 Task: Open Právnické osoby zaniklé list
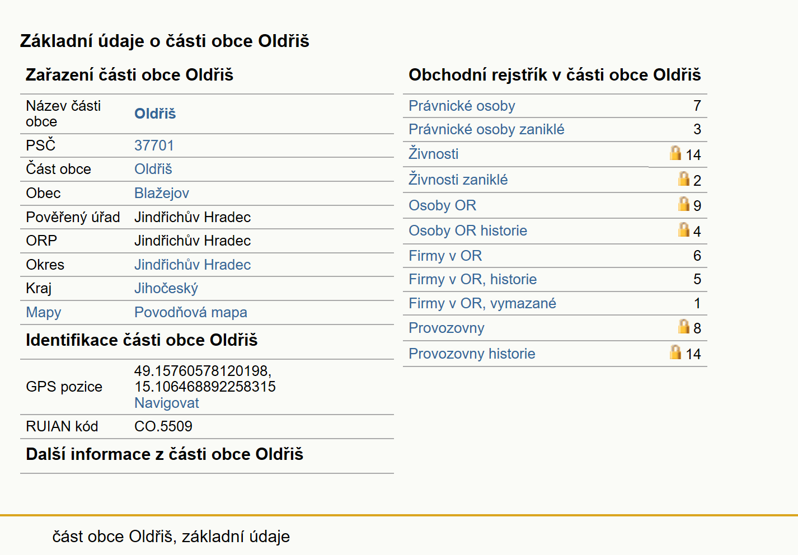click(486, 129)
